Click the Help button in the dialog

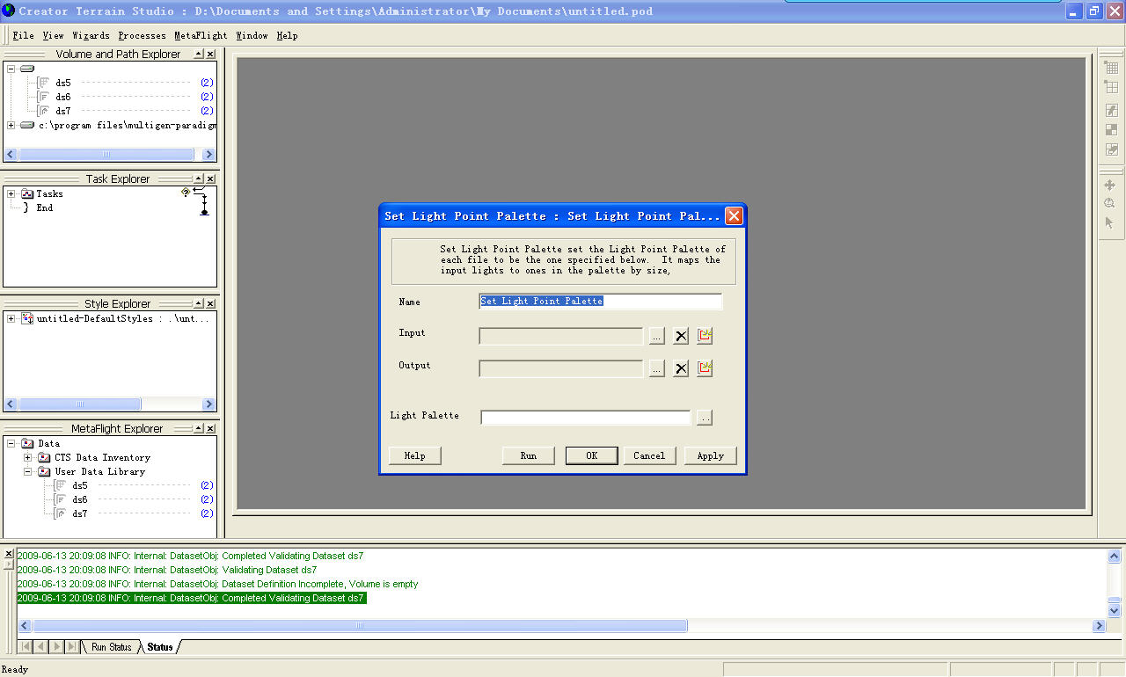point(414,455)
